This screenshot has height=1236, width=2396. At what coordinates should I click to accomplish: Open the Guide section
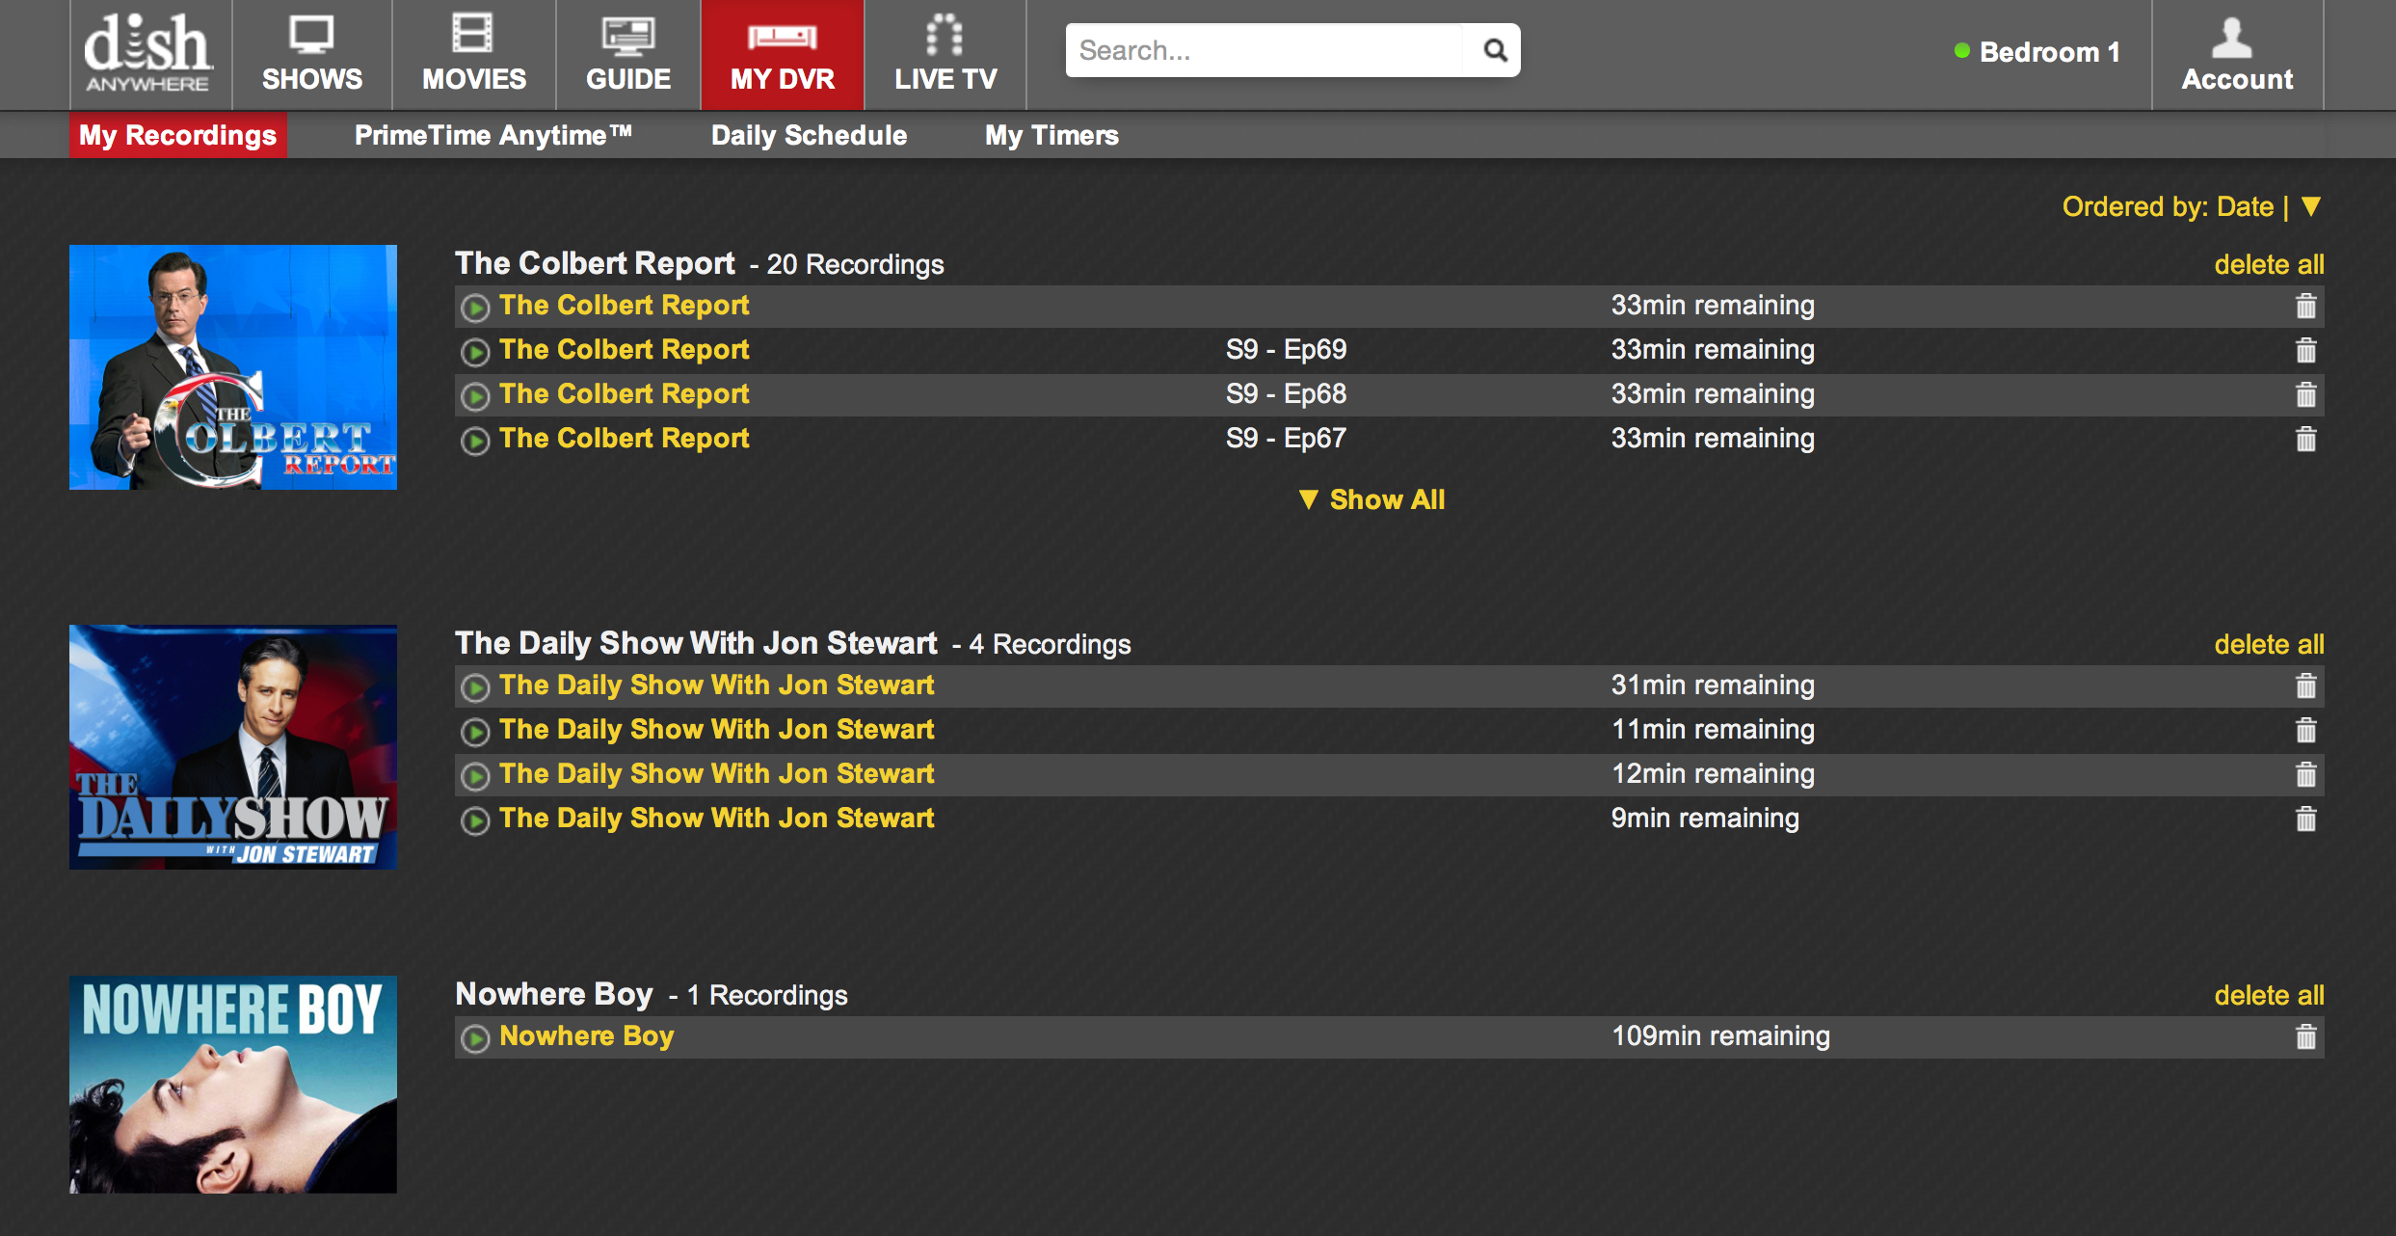pos(627,55)
